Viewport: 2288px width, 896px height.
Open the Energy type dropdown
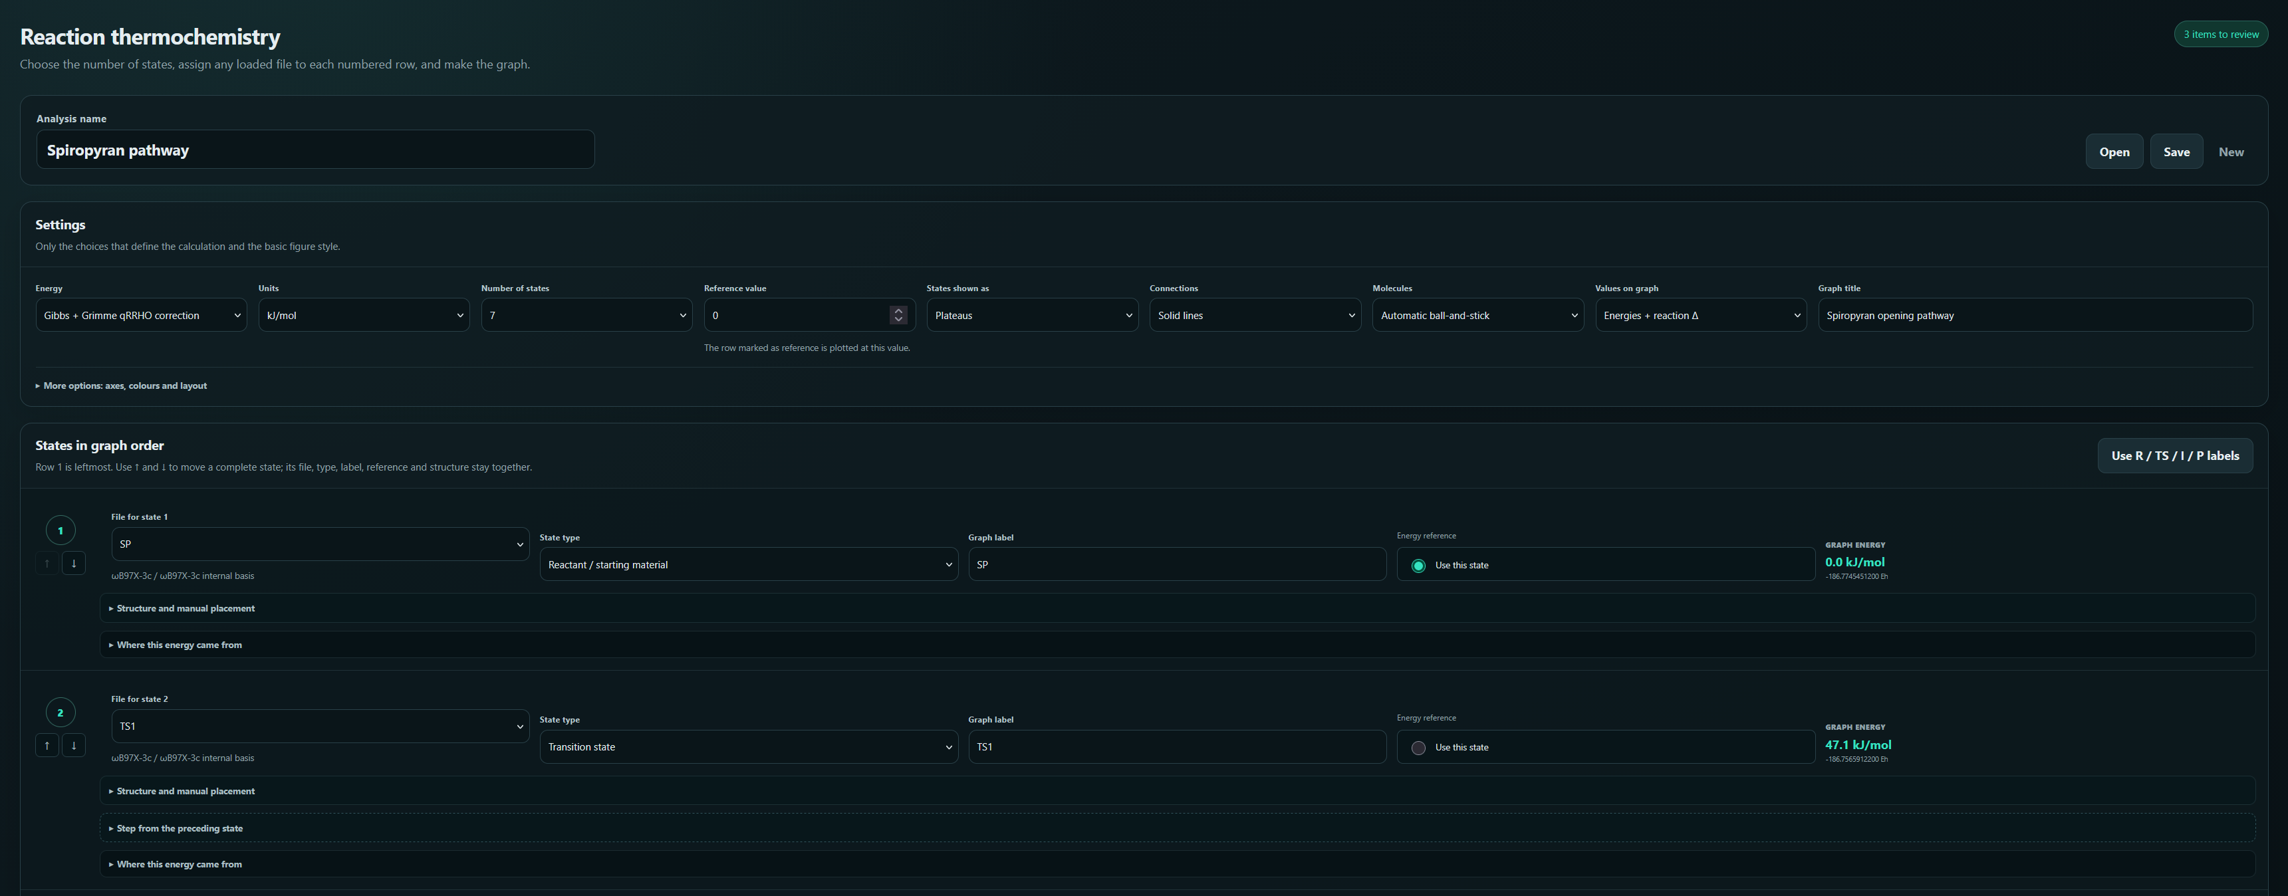click(141, 315)
